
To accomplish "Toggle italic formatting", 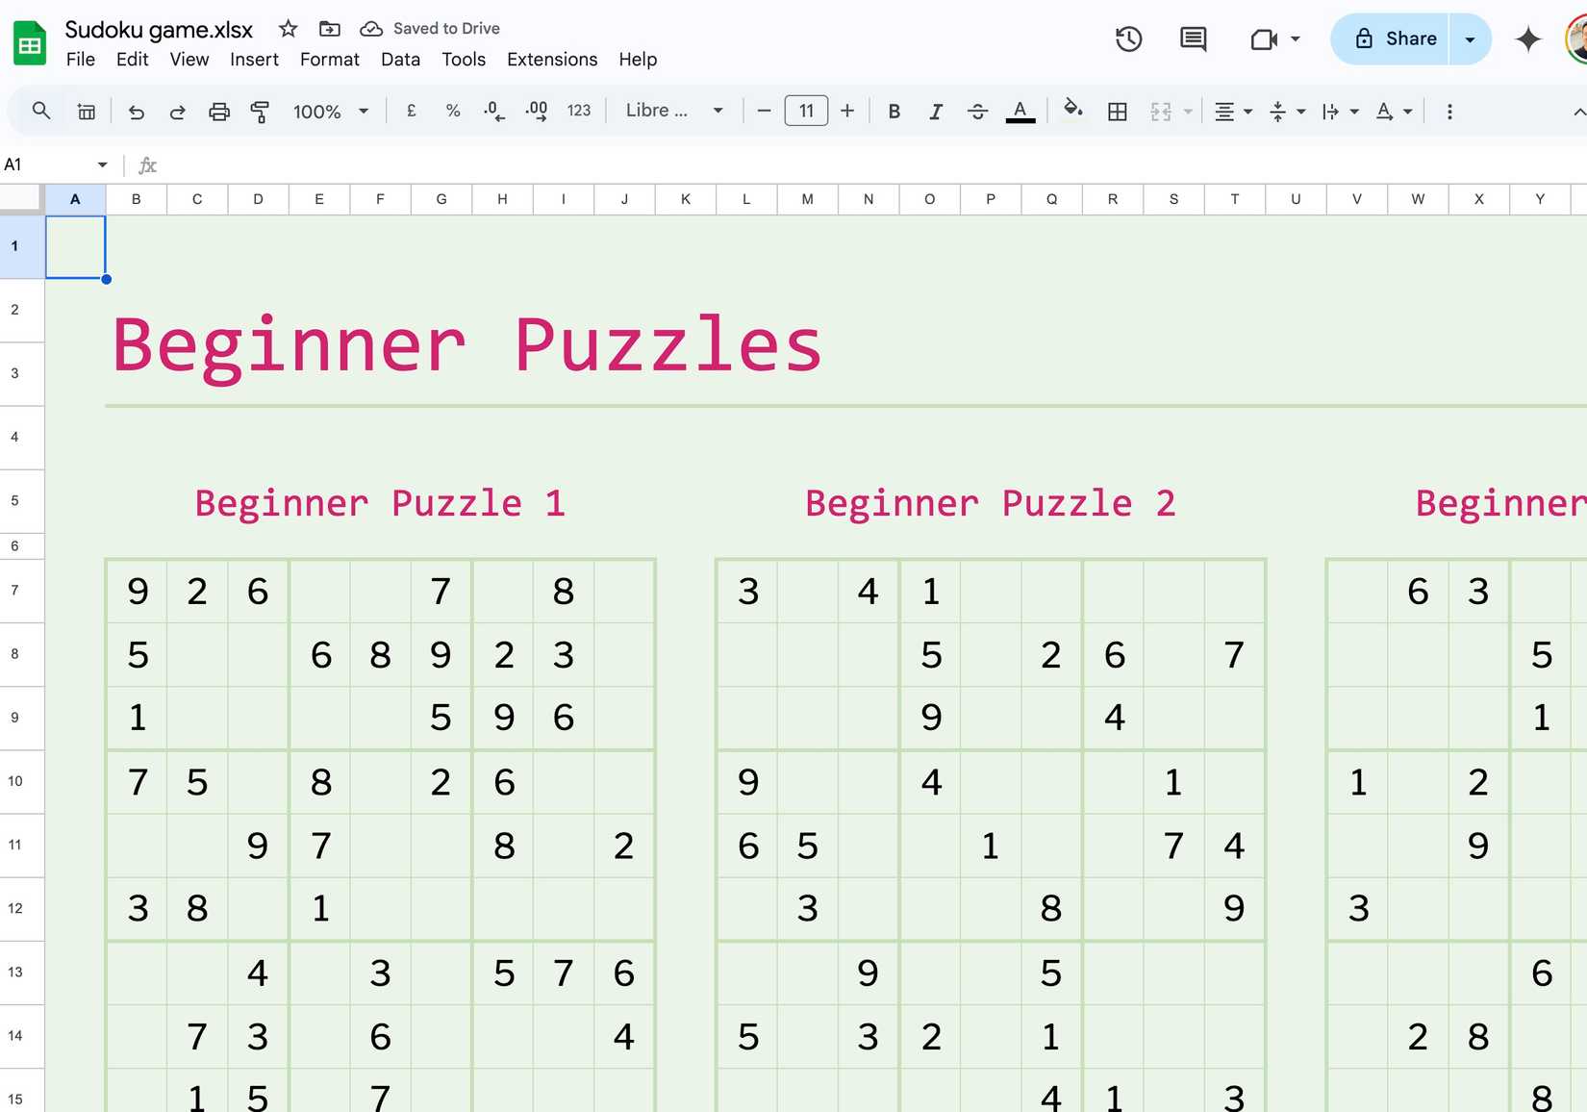I will point(935,112).
